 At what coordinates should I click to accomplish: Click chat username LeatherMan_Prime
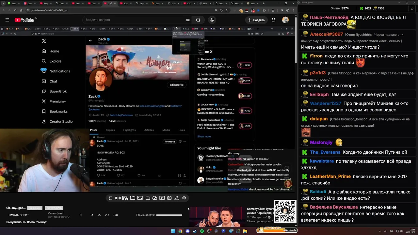click(x=330, y=177)
